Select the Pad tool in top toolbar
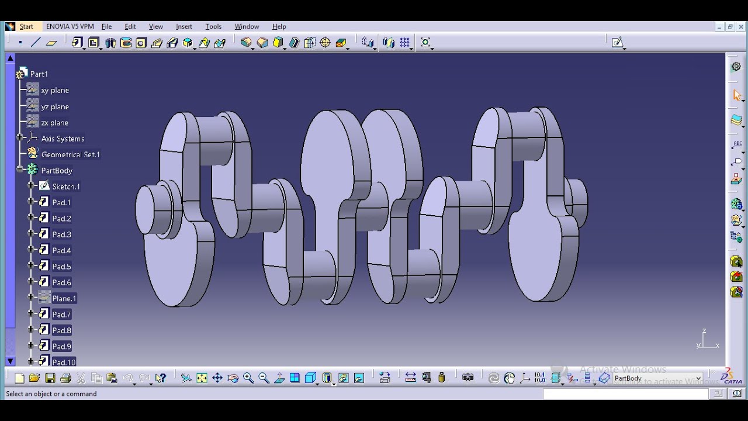Screen dimensions: 748x421 [x=77, y=42]
